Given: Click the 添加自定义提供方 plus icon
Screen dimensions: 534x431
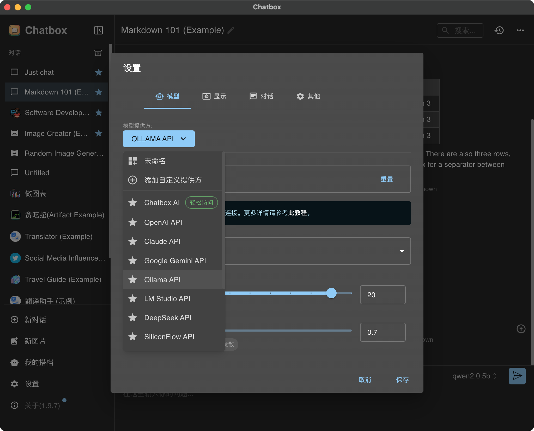Looking at the screenshot, I should tap(132, 180).
